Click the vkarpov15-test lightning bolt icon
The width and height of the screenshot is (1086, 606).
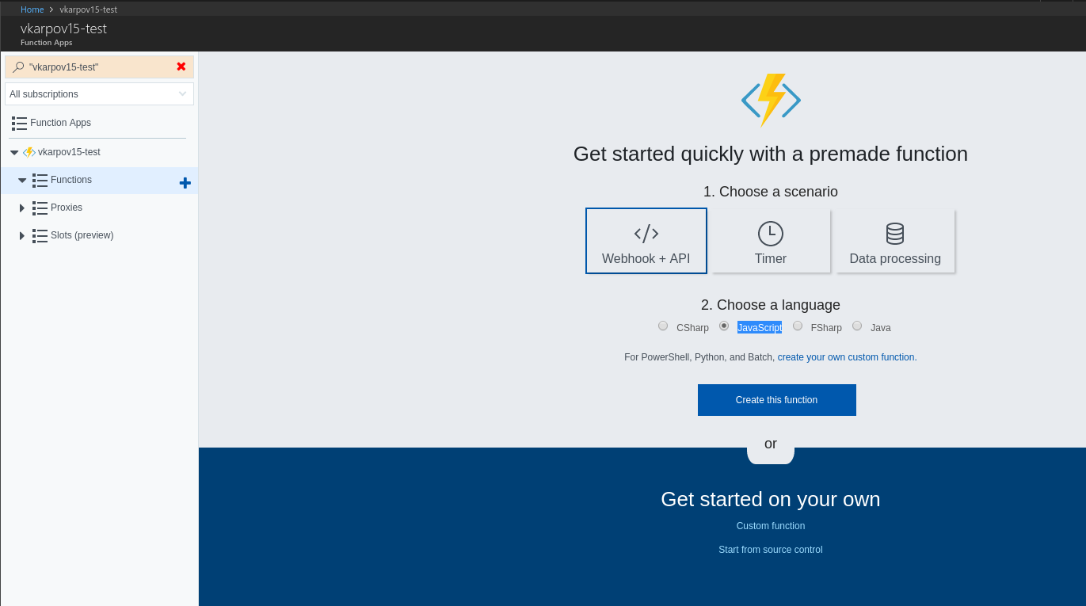tap(29, 152)
